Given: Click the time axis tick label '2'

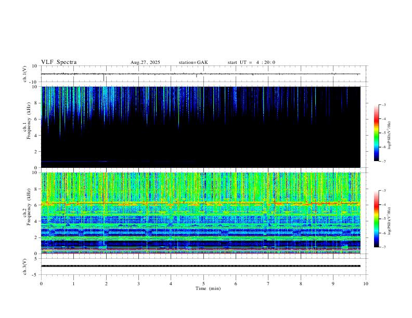Looking at the screenshot, I should coord(106,284).
